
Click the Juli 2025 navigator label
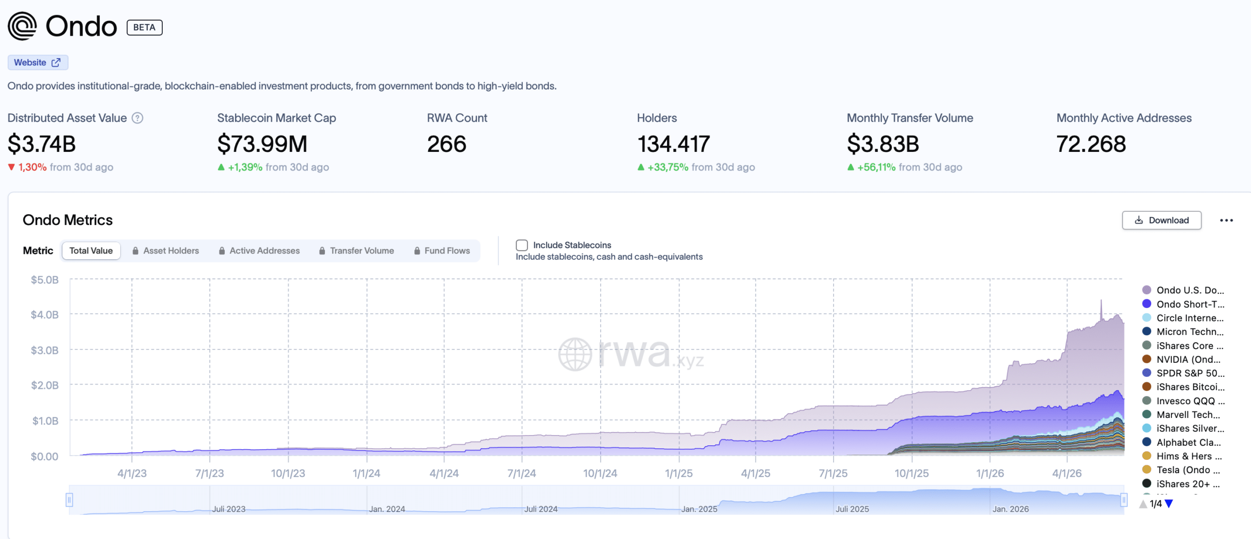tap(852, 509)
